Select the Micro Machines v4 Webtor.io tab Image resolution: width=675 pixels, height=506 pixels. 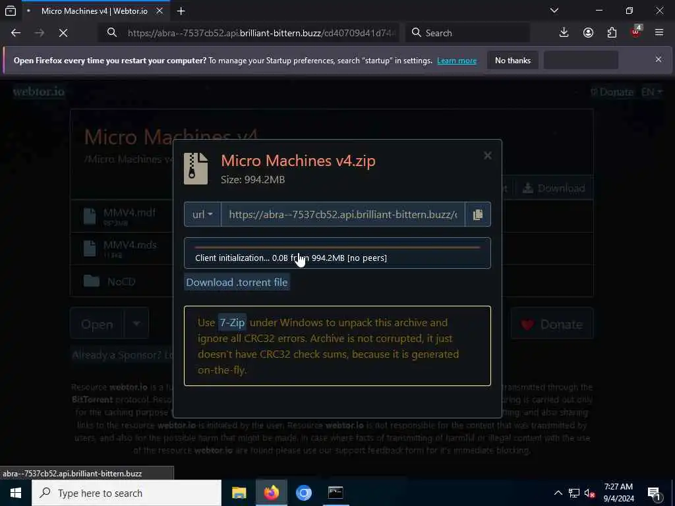point(94,11)
